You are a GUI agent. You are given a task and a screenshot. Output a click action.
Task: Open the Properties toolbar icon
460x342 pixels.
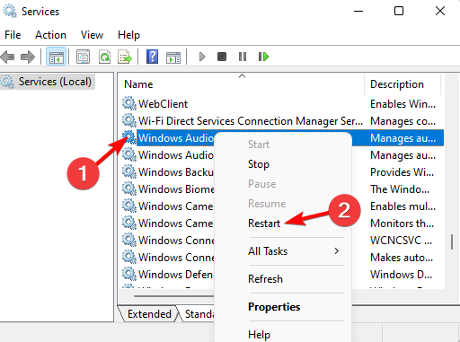click(x=83, y=57)
